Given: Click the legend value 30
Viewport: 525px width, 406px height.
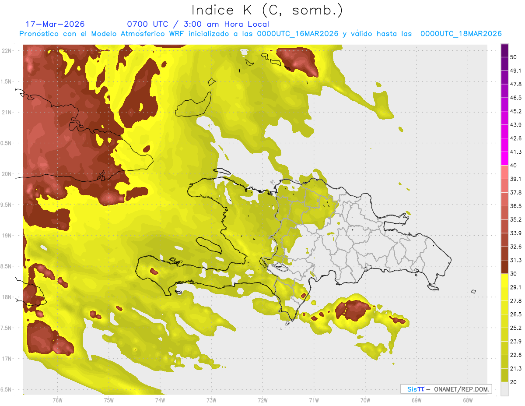Looking at the screenshot, I should (x=514, y=274).
